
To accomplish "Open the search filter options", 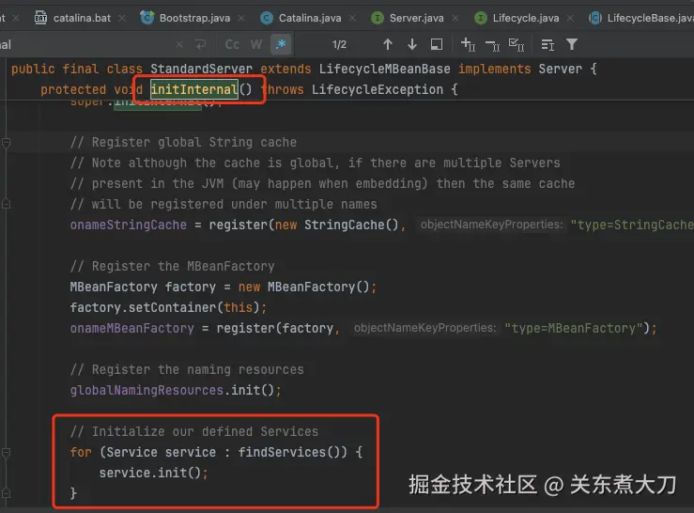I will [x=572, y=44].
